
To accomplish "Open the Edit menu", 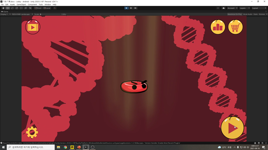I will pyautogui.click(x=7, y=5).
